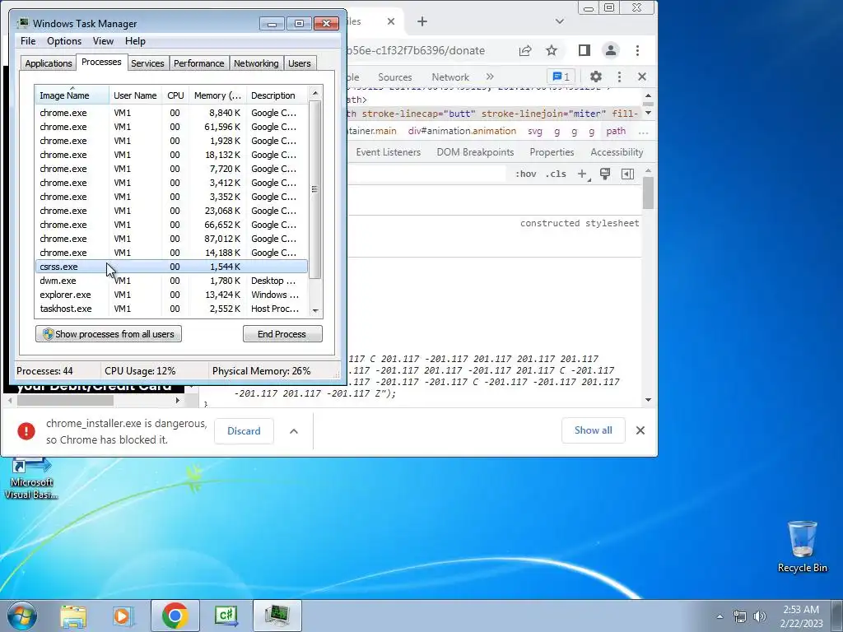The image size is (843, 632).
Task: Switch to Chrome taskbar icon
Action: [175, 616]
